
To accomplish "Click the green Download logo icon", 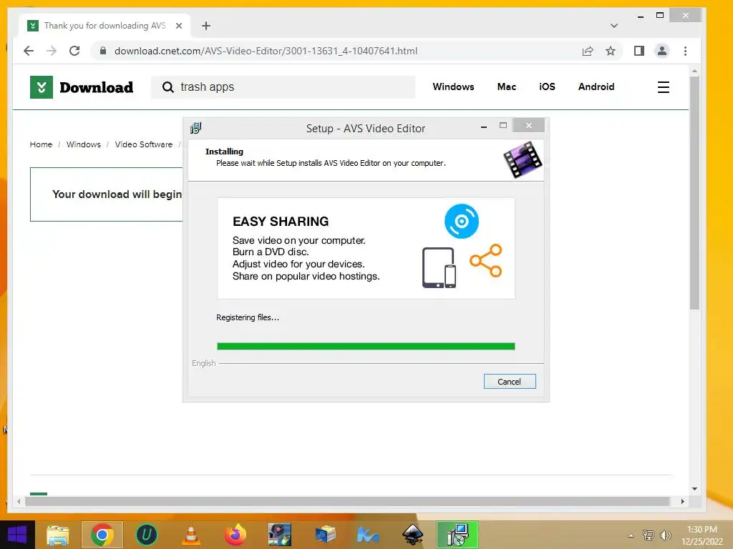I will coord(42,87).
